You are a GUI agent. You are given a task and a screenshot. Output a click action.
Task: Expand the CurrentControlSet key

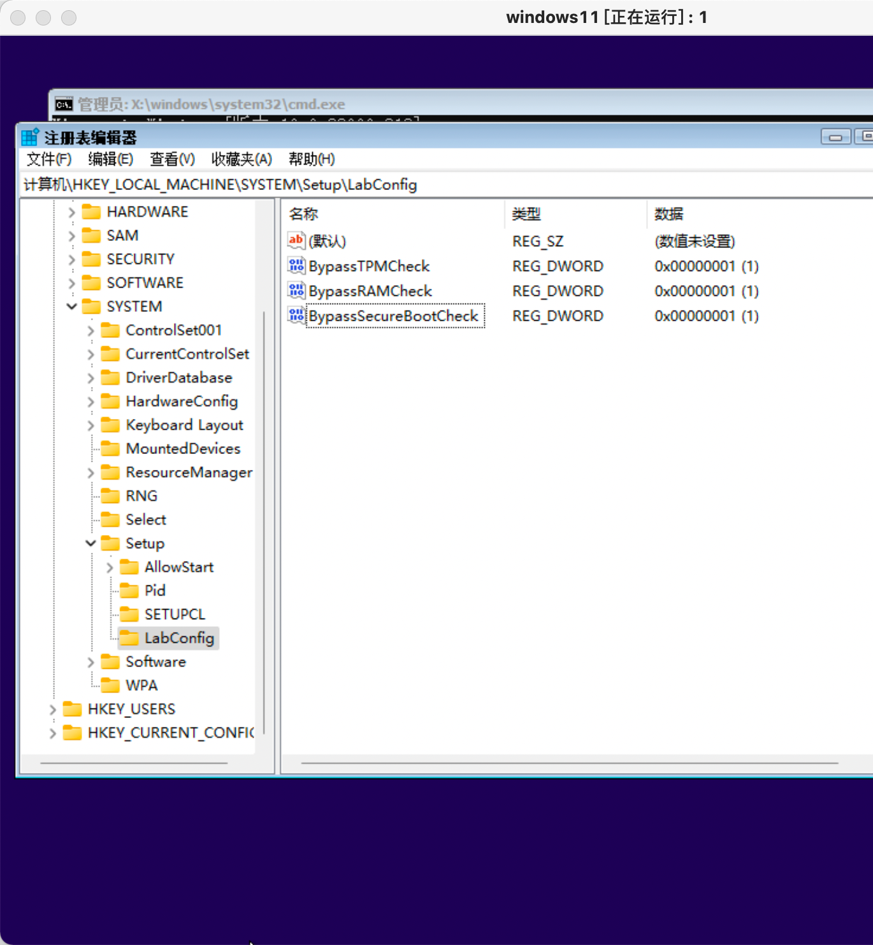pos(90,354)
